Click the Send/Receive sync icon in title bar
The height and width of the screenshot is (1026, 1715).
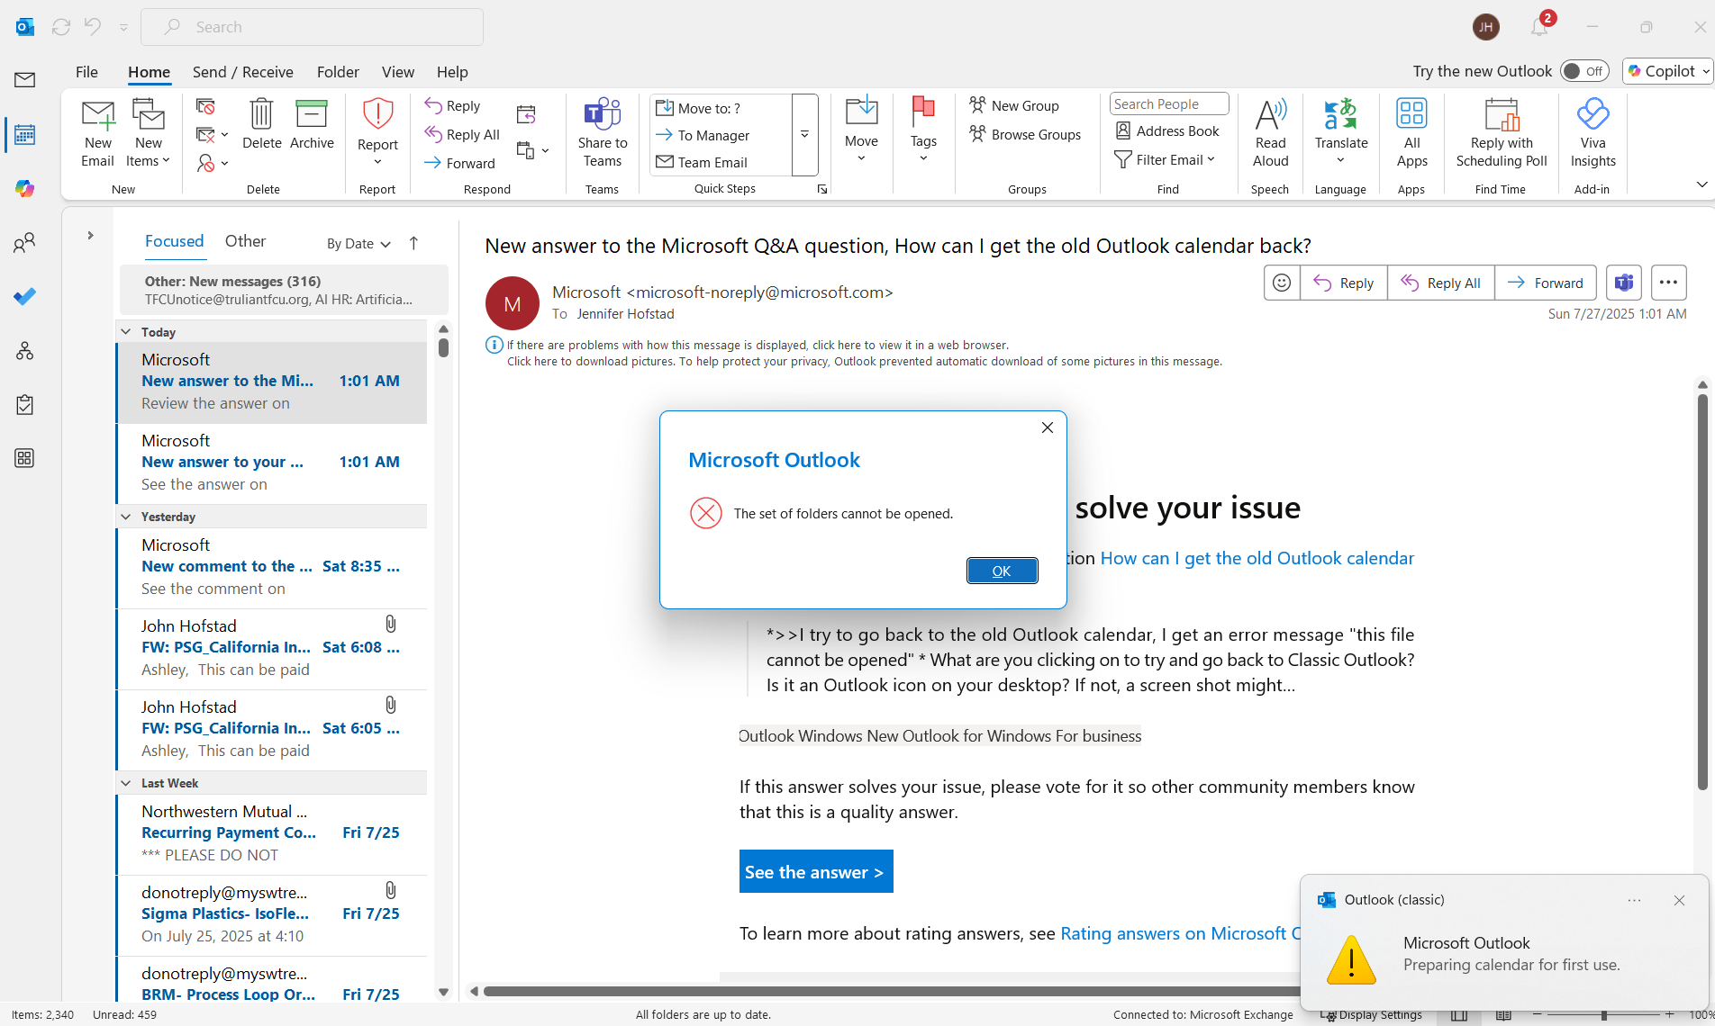click(x=61, y=27)
